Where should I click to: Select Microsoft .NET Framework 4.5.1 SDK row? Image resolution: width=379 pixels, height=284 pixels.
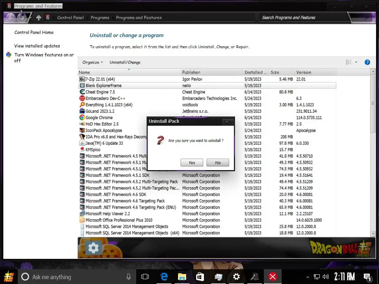coord(207,175)
